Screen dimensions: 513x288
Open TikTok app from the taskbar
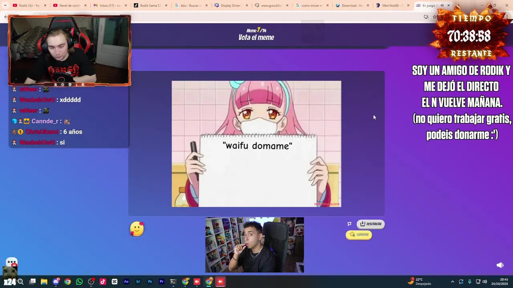point(103,282)
